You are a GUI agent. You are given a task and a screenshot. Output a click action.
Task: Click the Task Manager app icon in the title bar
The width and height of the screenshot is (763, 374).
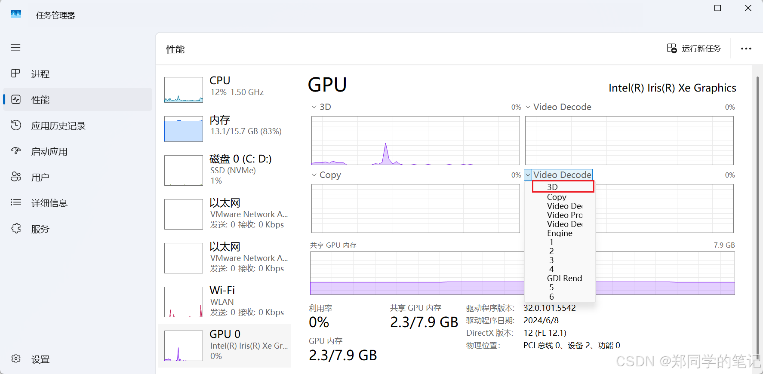(16, 14)
